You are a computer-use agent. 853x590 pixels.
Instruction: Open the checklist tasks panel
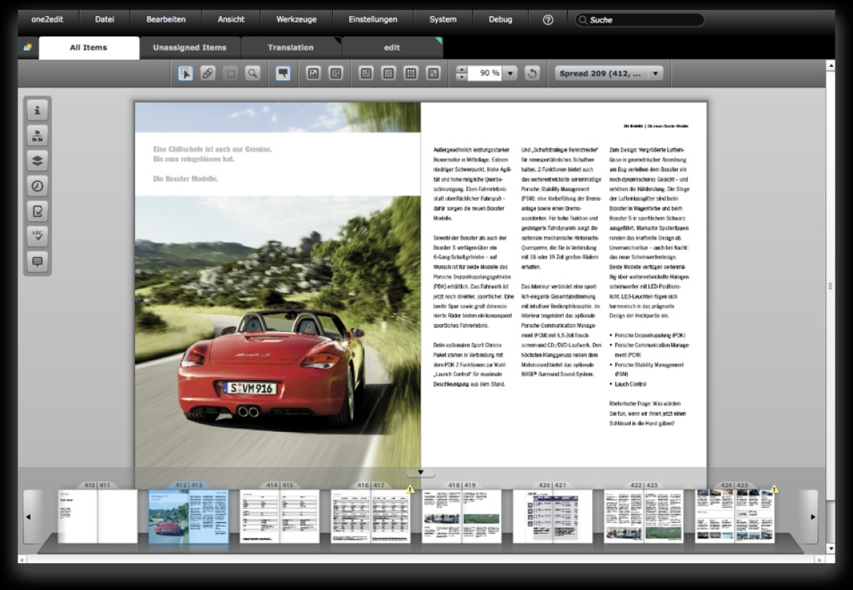37,211
